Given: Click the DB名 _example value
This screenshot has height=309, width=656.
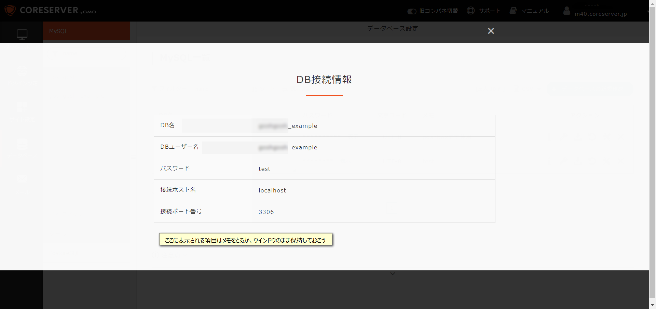Looking at the screenshot, I should pyautogui.click(x=288, y=126).
